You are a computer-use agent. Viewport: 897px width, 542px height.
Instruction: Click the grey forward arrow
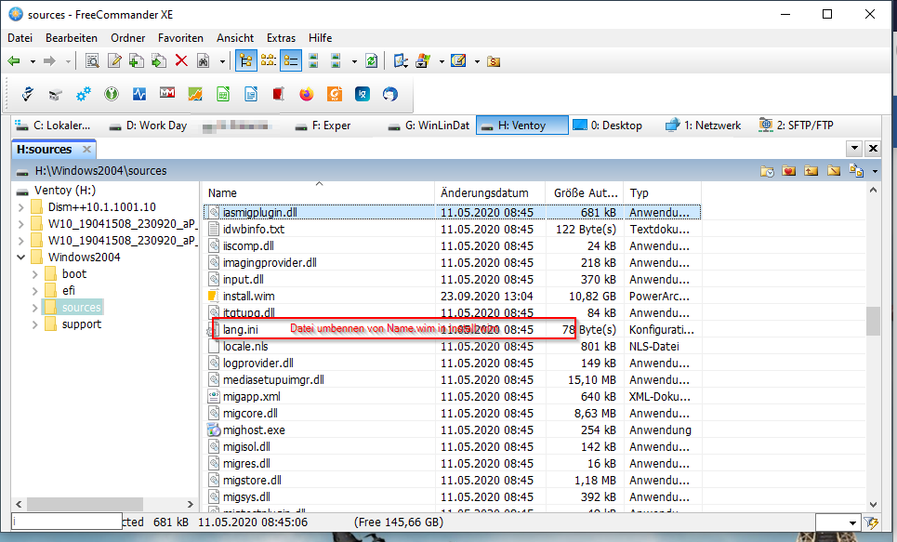pyautogui.click(x=50, y=60)
